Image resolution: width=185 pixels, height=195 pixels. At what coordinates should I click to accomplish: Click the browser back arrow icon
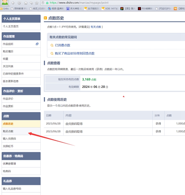tap(13, 3)
